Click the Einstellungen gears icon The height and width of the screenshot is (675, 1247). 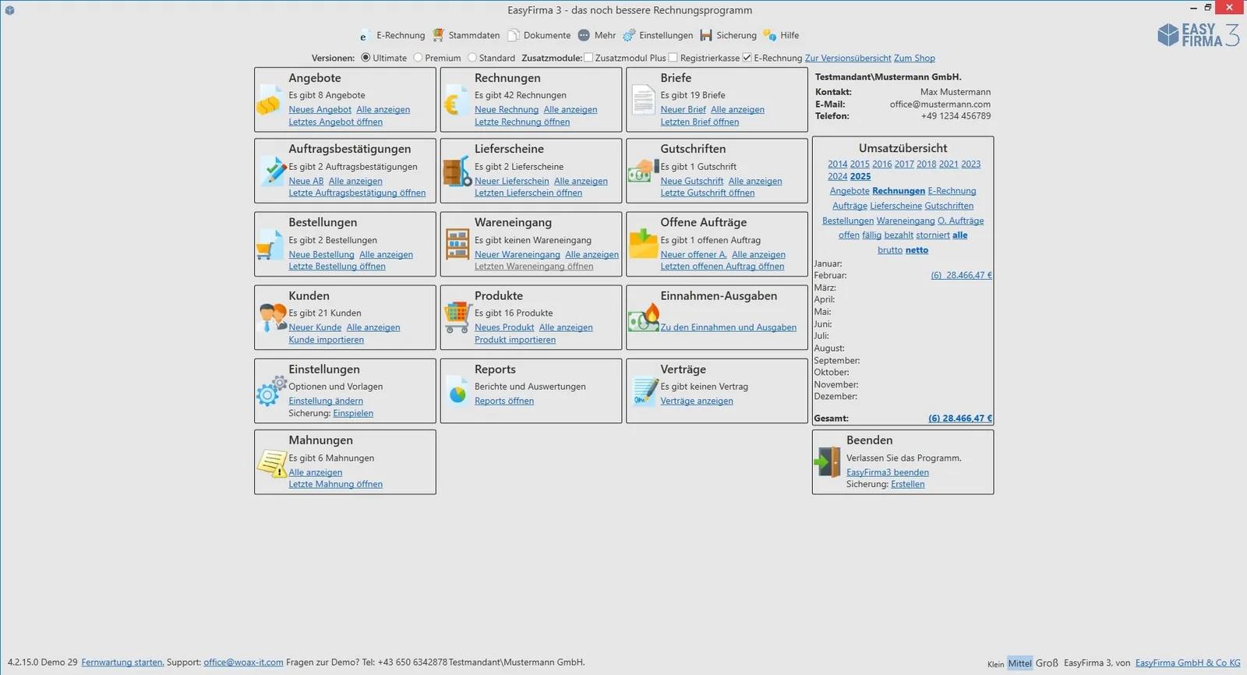pyautogui.click(x=271, y=391)
